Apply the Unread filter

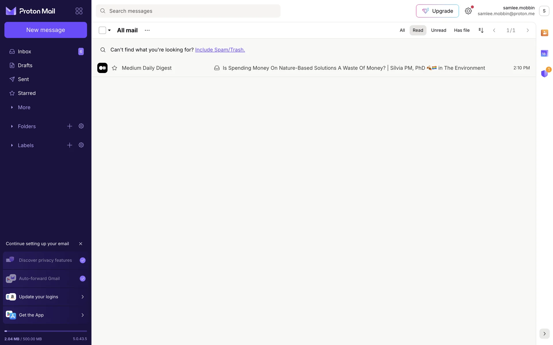coord(438,30)
